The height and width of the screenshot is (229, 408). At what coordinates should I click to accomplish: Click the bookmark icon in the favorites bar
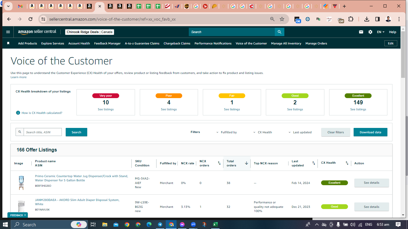pos(8,43)
